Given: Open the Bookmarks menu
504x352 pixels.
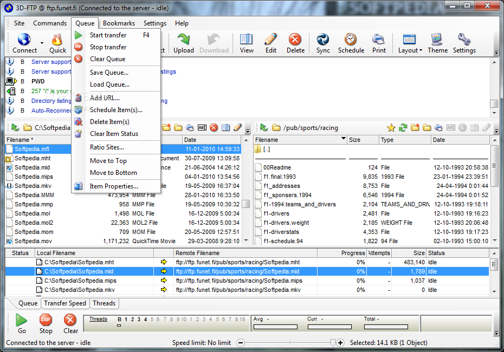Looking at the screenshot, I should (119, 23).
